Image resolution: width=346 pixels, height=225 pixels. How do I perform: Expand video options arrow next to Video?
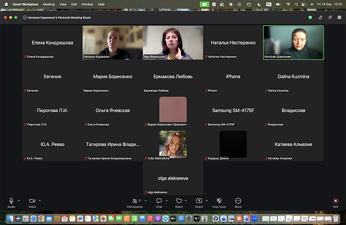(x=40, y=201)
